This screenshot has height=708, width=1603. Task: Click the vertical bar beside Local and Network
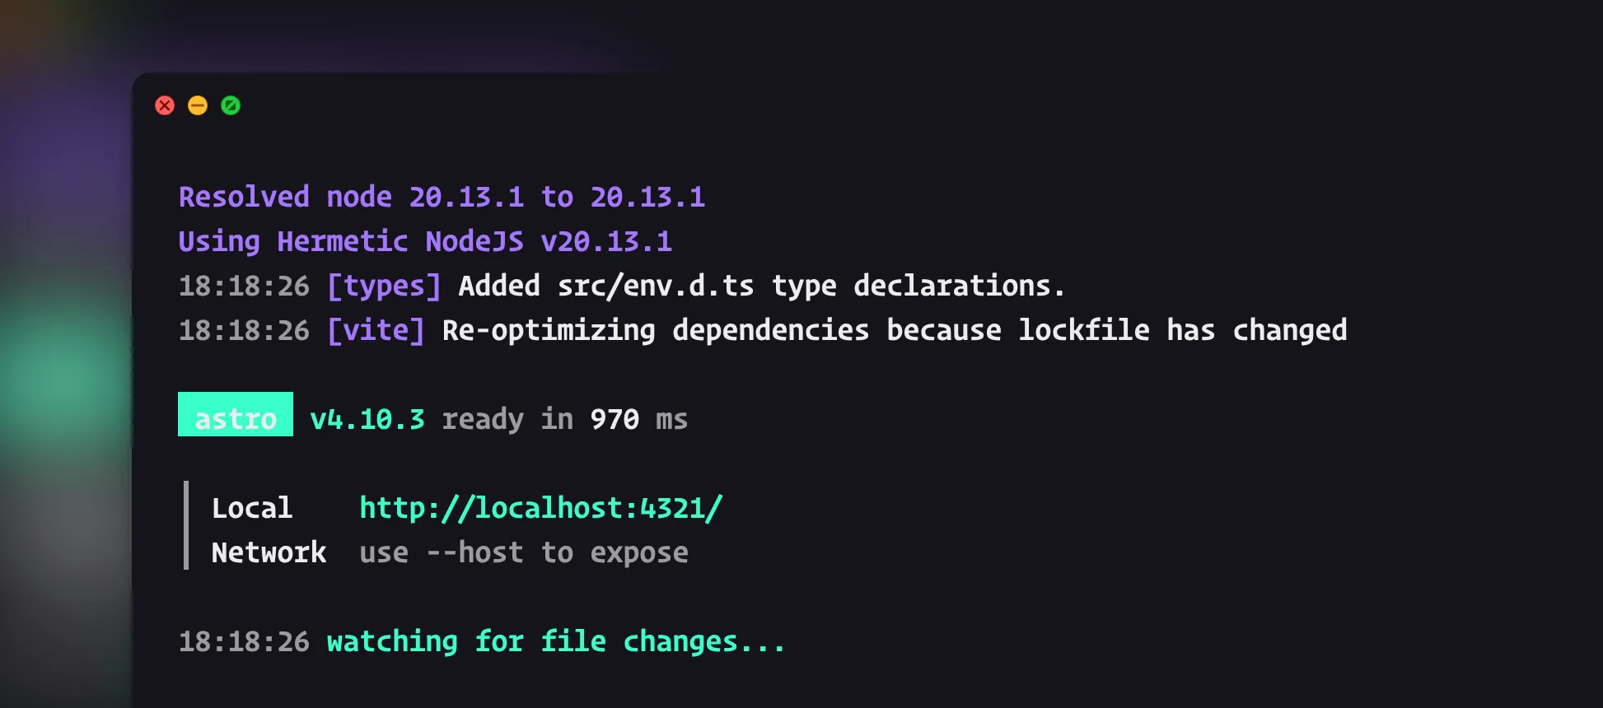(186, 525)
